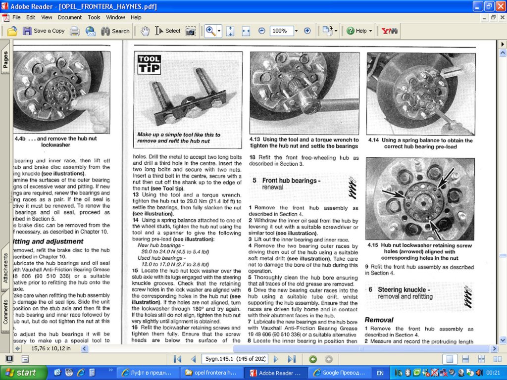The image size is (507, 380).
Task: Switch to Single Page layout
Action: point(450,359)
